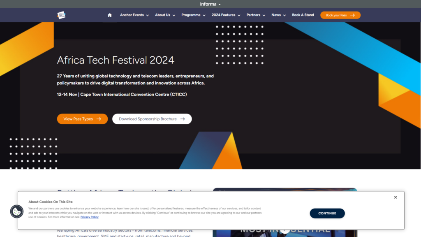
Task: Expand the informa top bar dropdown
Action: 210,4
